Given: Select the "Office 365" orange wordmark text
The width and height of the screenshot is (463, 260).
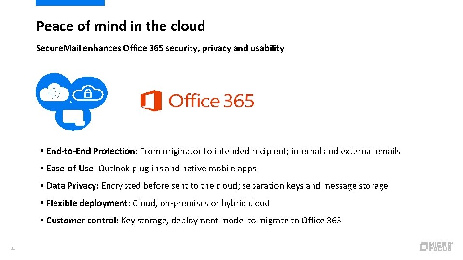Looking at the screenshot, I should click(x=211, y=101).
